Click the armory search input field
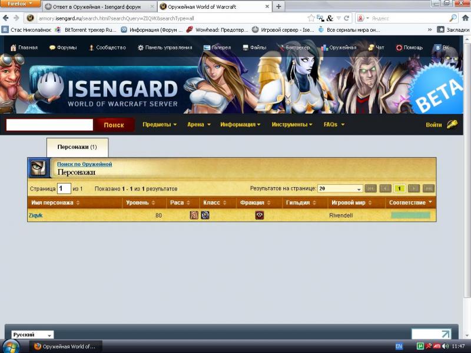Image resolution: width=471 pixels, height=353 pixels. tap(49, 125)
